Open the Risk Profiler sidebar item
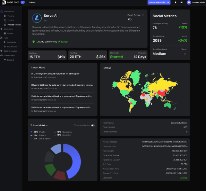206x191 pixels. tap(12, 47)
